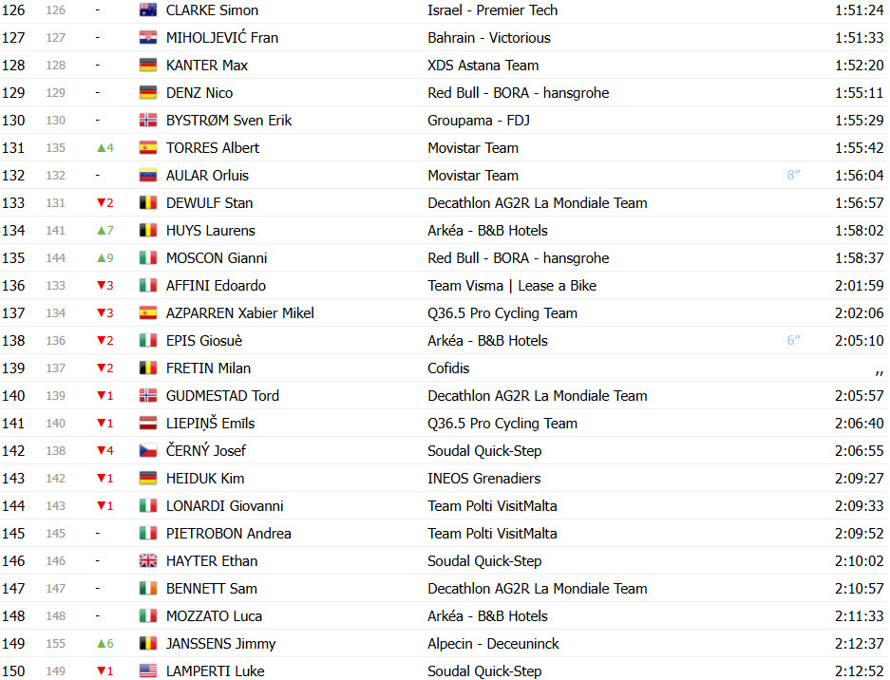
Task: Click the Australian flag beside CLARKE Simon
Action: pyautogui.click(x=148, y=10)
